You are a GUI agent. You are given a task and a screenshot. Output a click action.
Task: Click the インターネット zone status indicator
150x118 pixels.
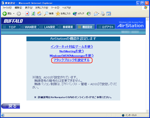click(x=129, y=115)
